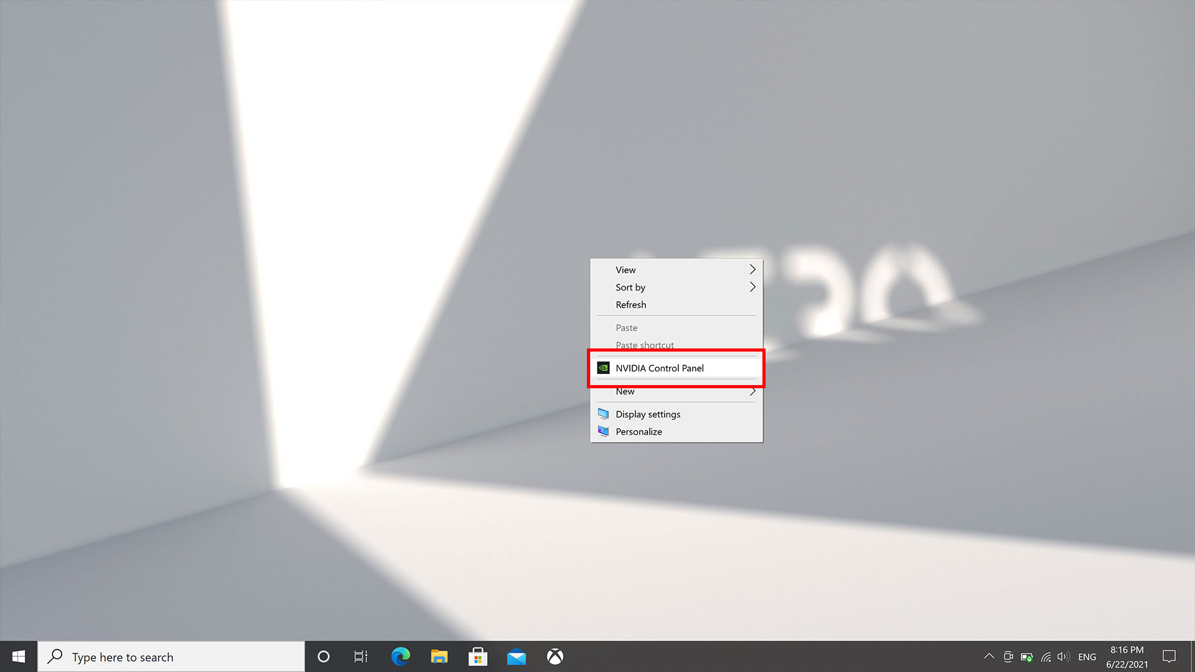Image resolution: width=1195 pixels, height=672 pixels.
Task: Open Task View
Action: [x=361, y=656]
